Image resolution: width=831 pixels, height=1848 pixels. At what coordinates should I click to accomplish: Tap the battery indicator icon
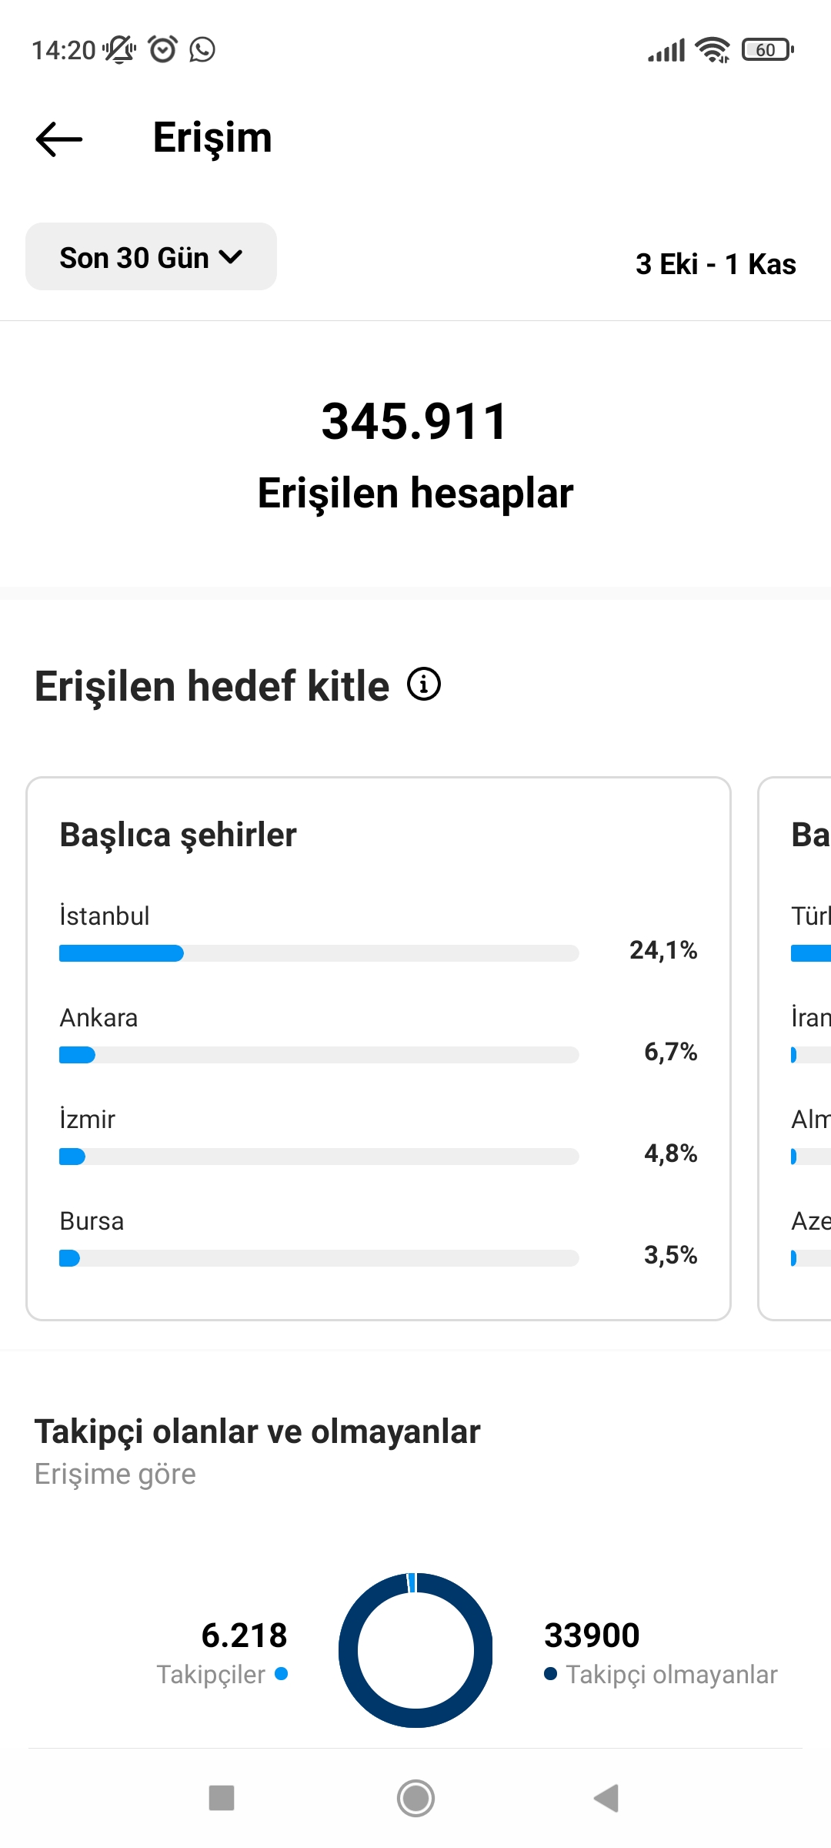pos(767,50)
